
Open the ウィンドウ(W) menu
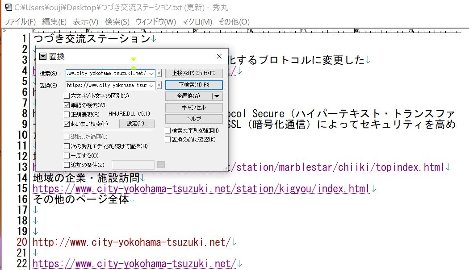[156, 21]
